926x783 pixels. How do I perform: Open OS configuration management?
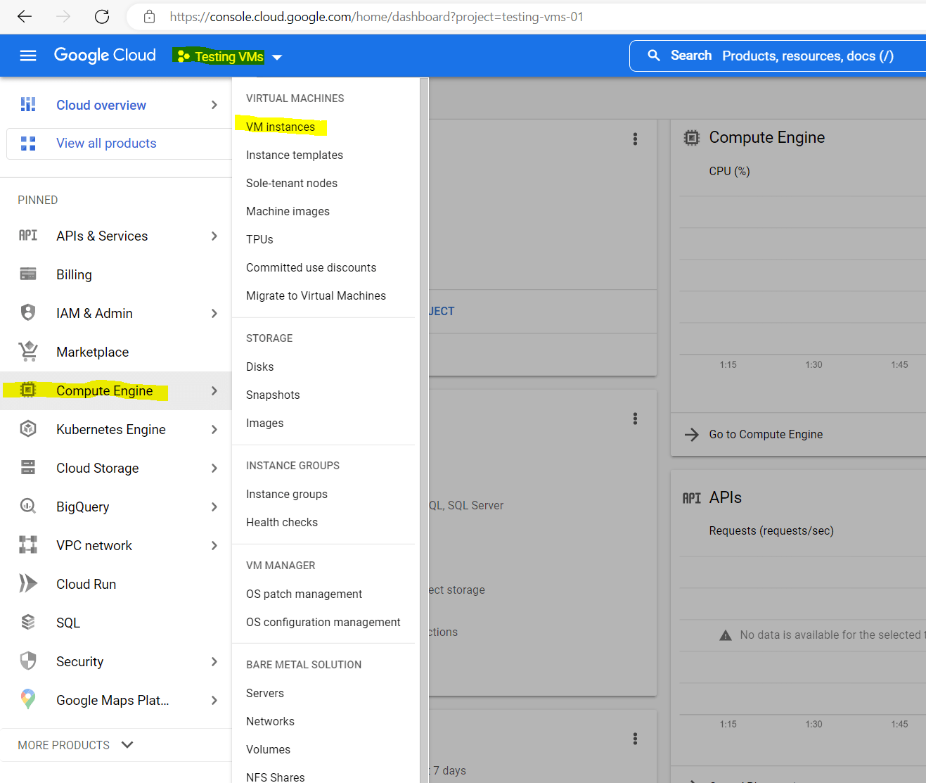pos(323,622)
